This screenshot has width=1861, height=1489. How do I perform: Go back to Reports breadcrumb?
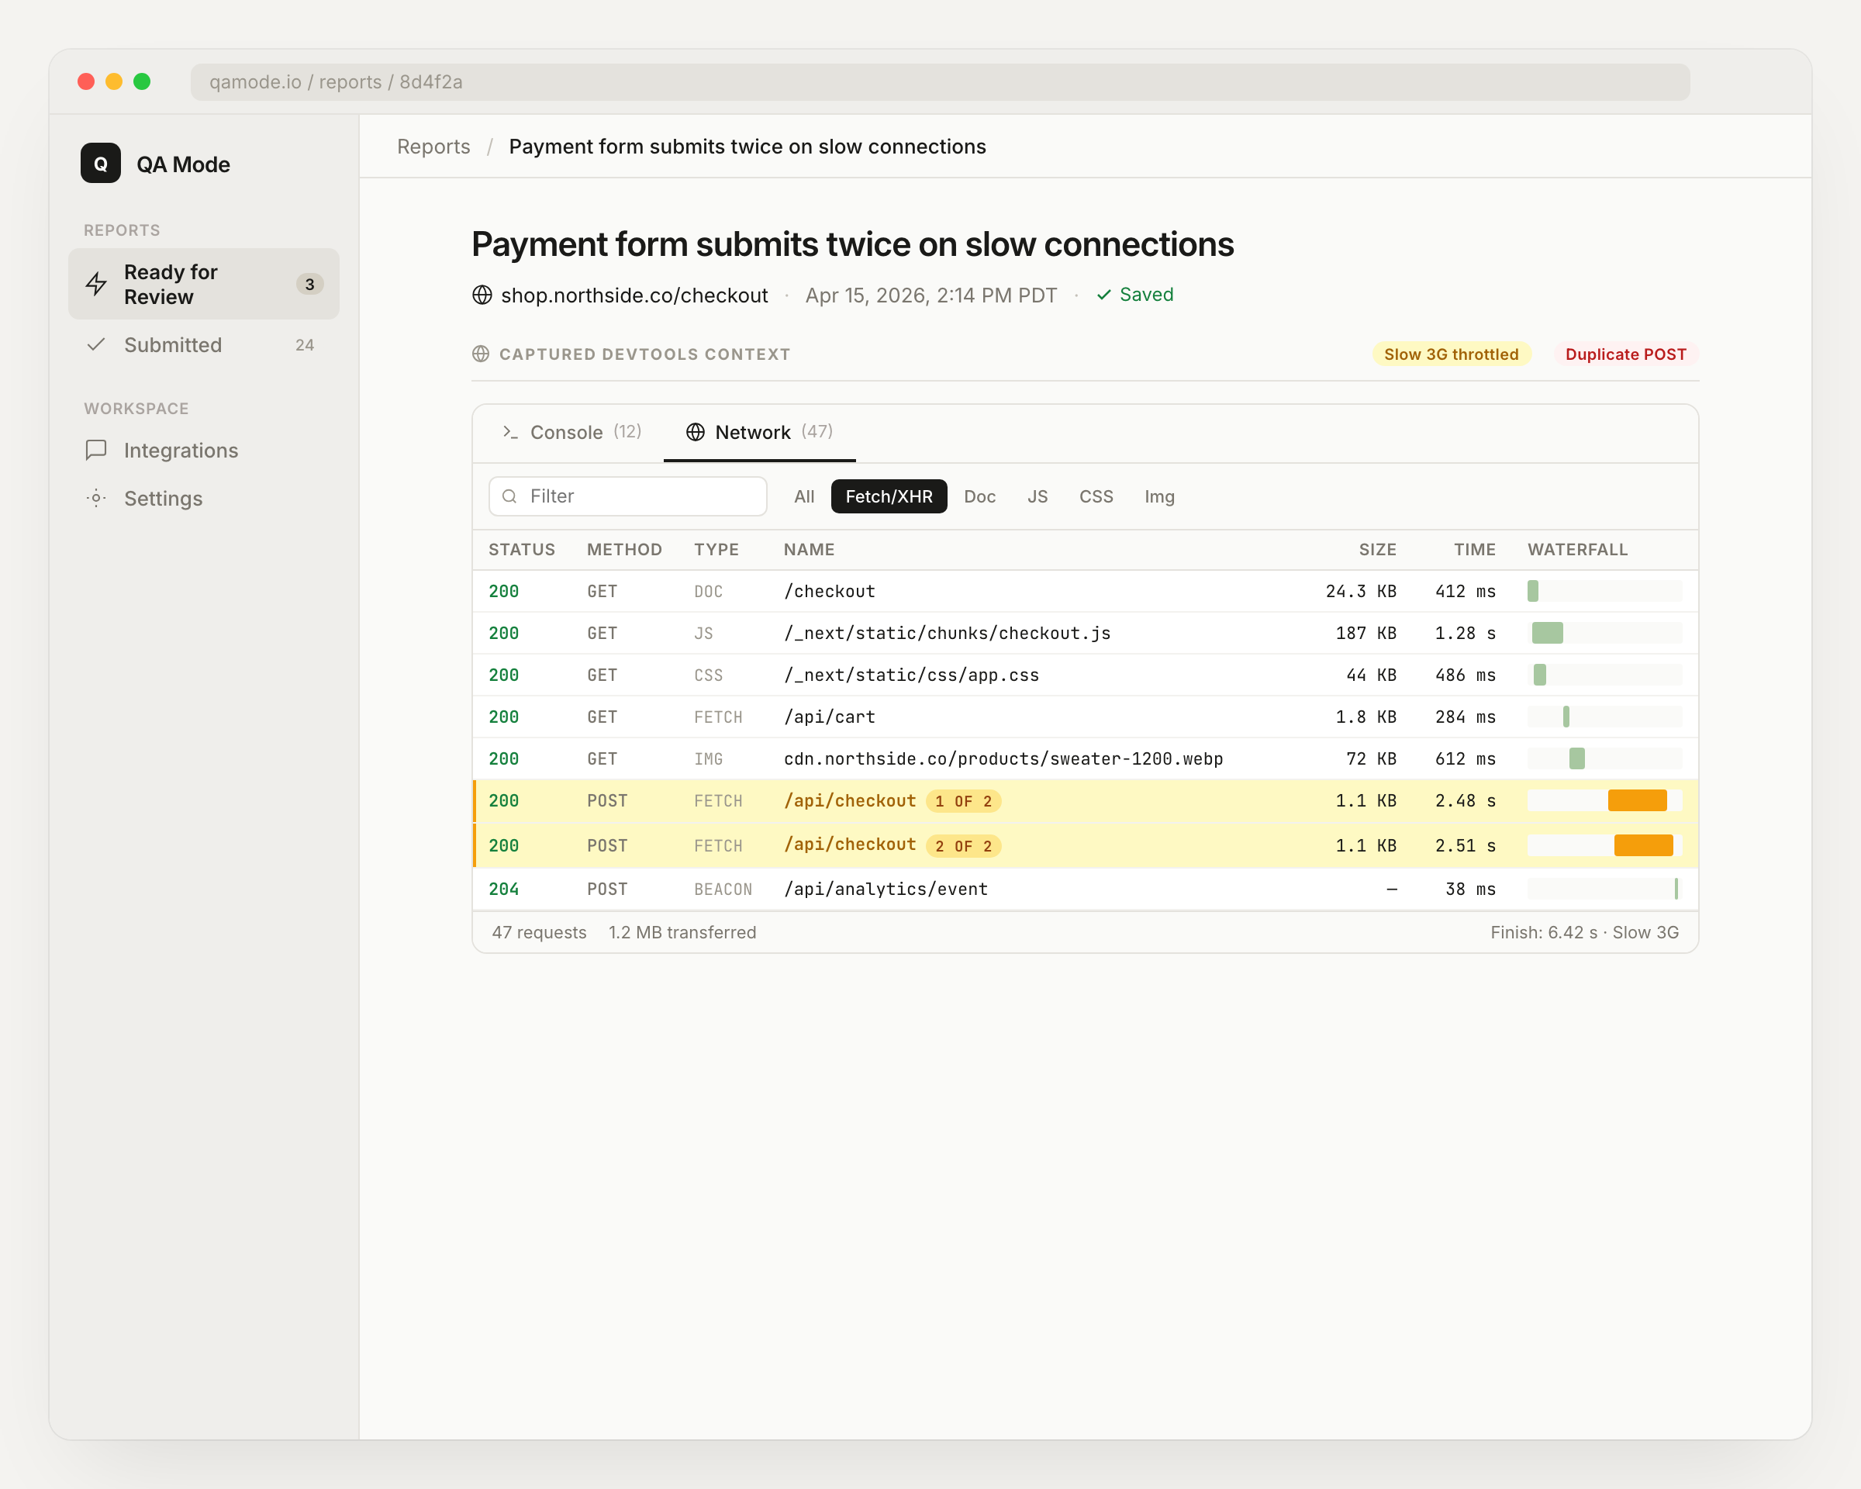[x=433, y=147]
